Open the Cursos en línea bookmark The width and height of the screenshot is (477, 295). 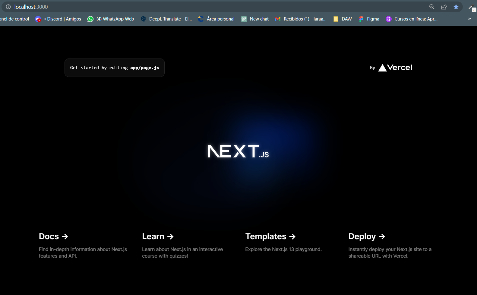click(412, 19)
